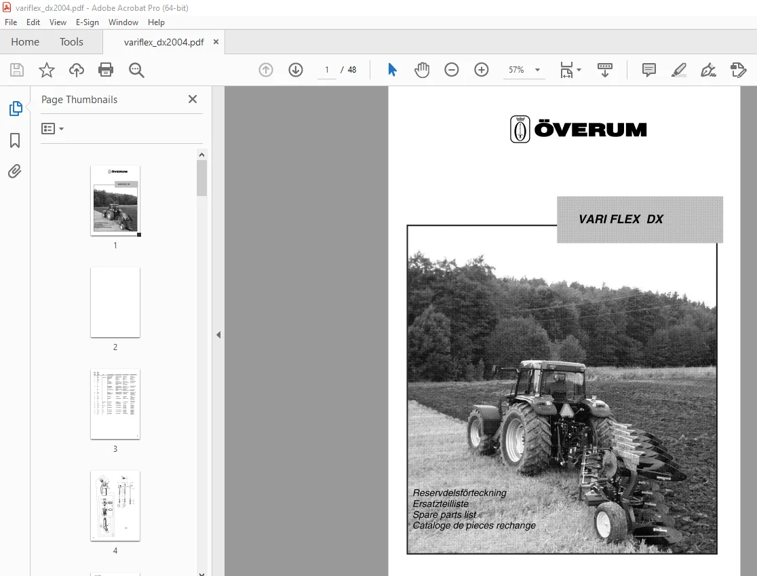This screenshot has height=576, width=757.
Task: Select the variflex_dx2004.pdf document tab
Action: pyautogui.click(x=163, y=43)
